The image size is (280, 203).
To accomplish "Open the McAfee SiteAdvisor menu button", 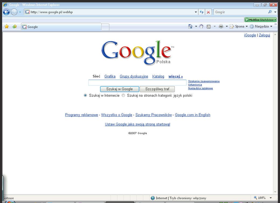I will point(261,20).
